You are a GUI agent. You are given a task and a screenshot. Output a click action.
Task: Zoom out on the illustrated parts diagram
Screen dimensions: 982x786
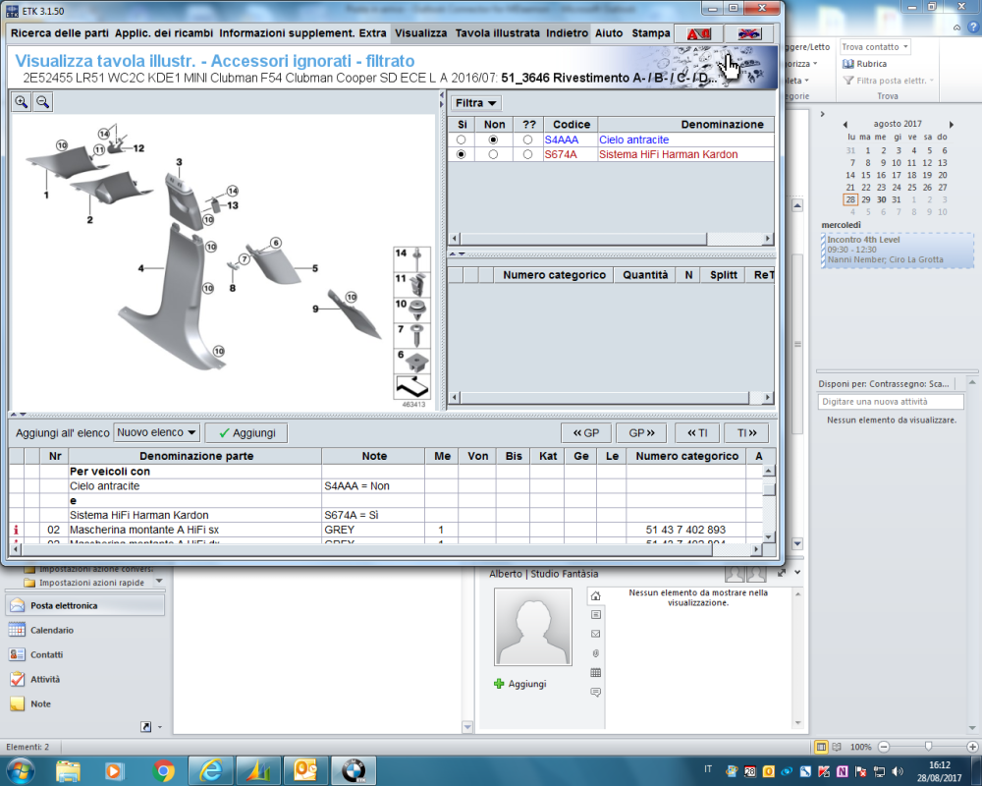pos(42,101)
